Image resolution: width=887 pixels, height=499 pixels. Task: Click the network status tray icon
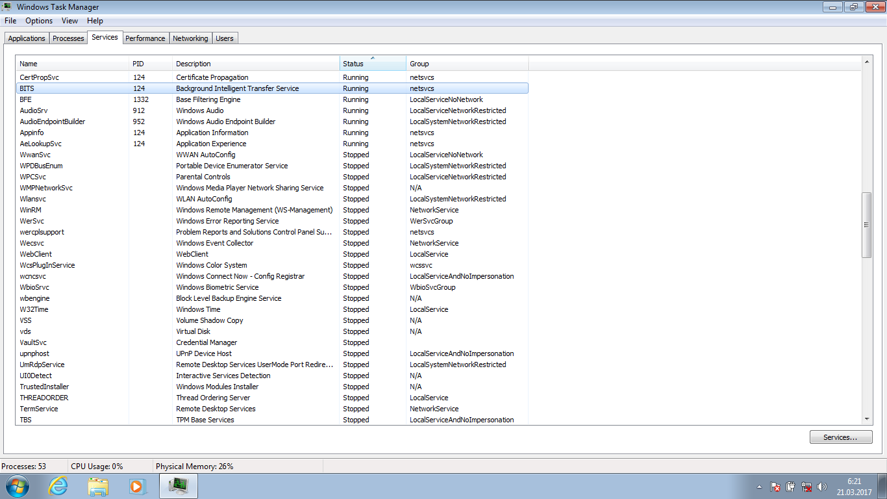tap(806, 487)
